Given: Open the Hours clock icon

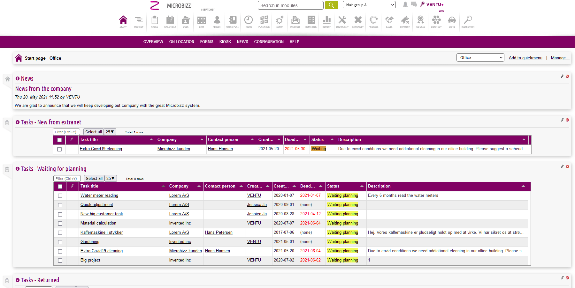Looking at the screenshot, I should coord(248,21).
